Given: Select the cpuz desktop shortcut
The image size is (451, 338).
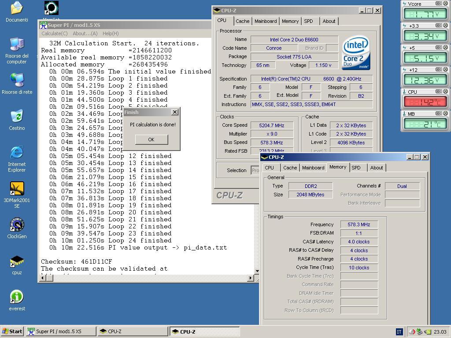Looking at the screenshot, I should 17,261.
